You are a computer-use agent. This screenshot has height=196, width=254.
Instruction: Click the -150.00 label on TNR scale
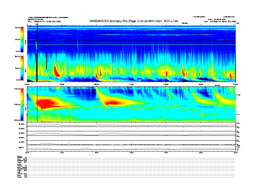[17, 120]
